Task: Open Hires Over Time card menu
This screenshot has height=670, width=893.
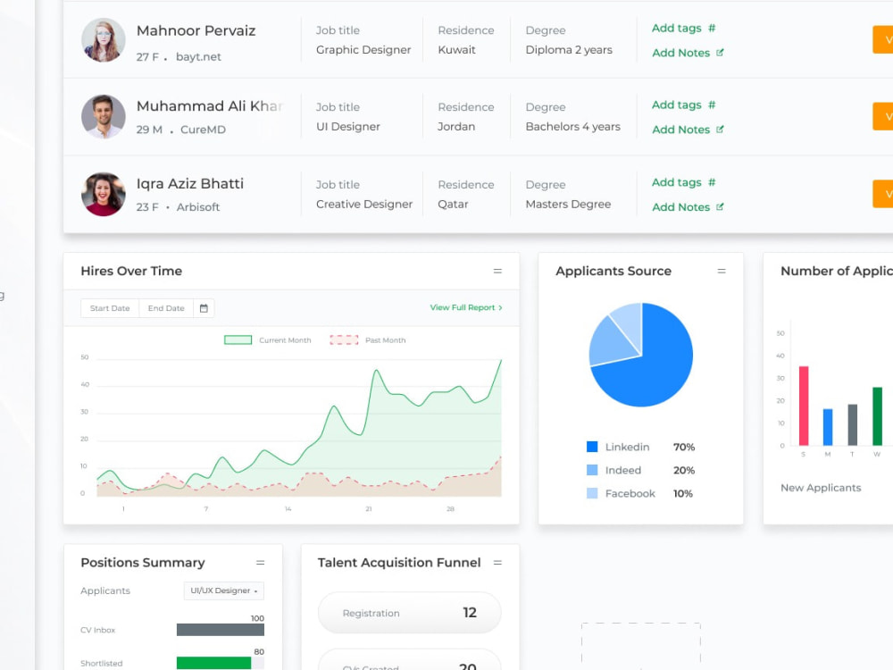Action: click(x=497, y=272)
